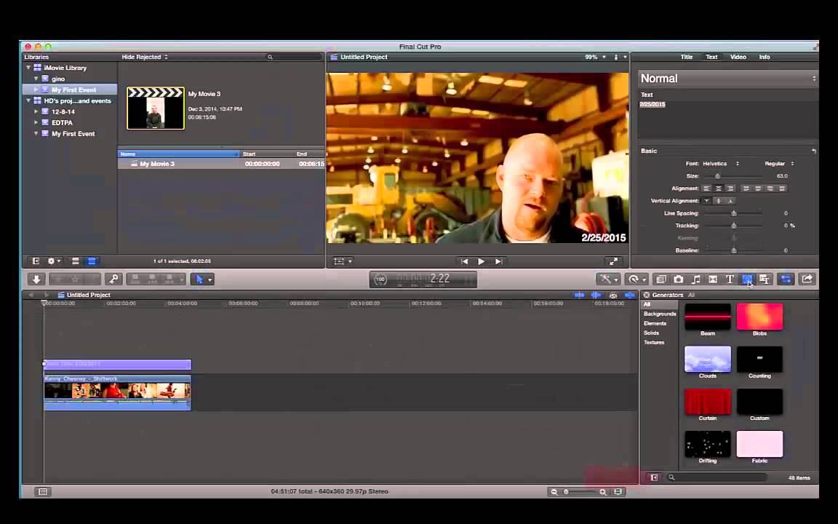Viewport: 838px width, 524px height.
Task: Open the Helvetica font dropdown
Action: 720,164
